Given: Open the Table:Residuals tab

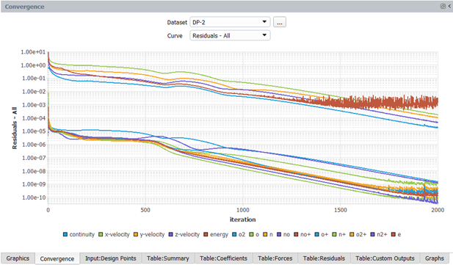Looking at the screenshot, I should pyautogui.click(x=324, y=258).
